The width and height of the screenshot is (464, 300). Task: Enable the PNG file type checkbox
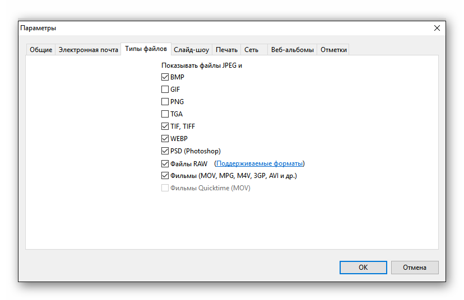pyautogui.click(x=165, y=102)
